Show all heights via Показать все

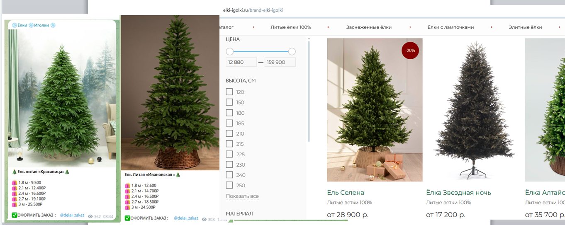click(x=242, y=196)
